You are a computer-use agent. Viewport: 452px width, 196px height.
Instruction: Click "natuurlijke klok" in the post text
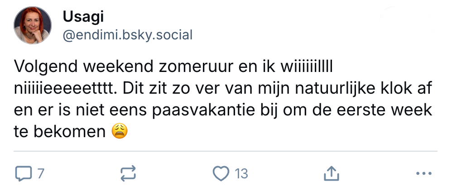pyautogui.click(x=354, y=88)
